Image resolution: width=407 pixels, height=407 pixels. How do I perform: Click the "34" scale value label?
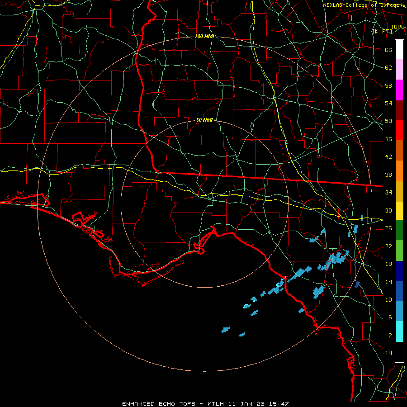click(388, 193)
